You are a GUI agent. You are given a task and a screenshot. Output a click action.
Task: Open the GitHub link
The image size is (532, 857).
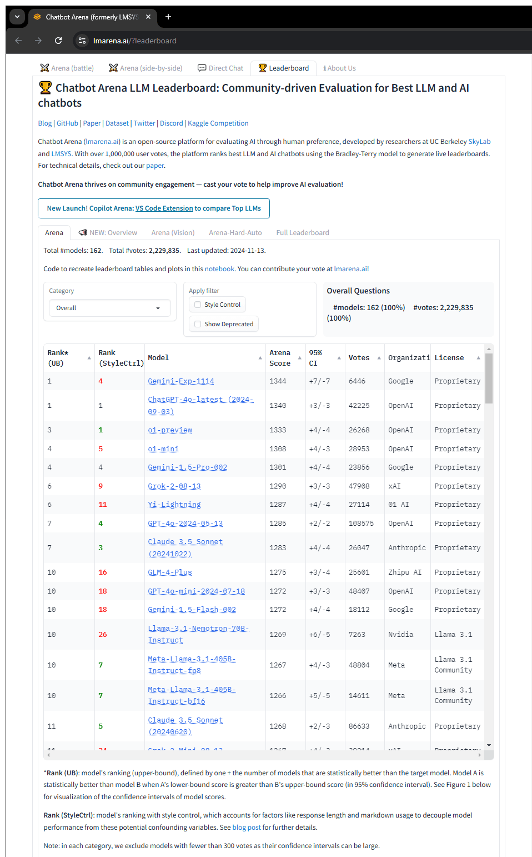(67, 123)
